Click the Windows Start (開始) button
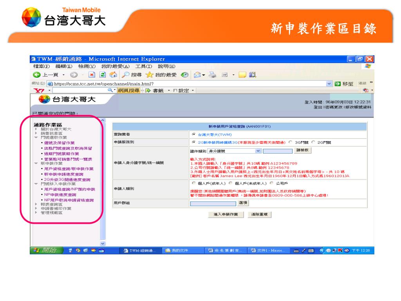 (x=46, y=250)
